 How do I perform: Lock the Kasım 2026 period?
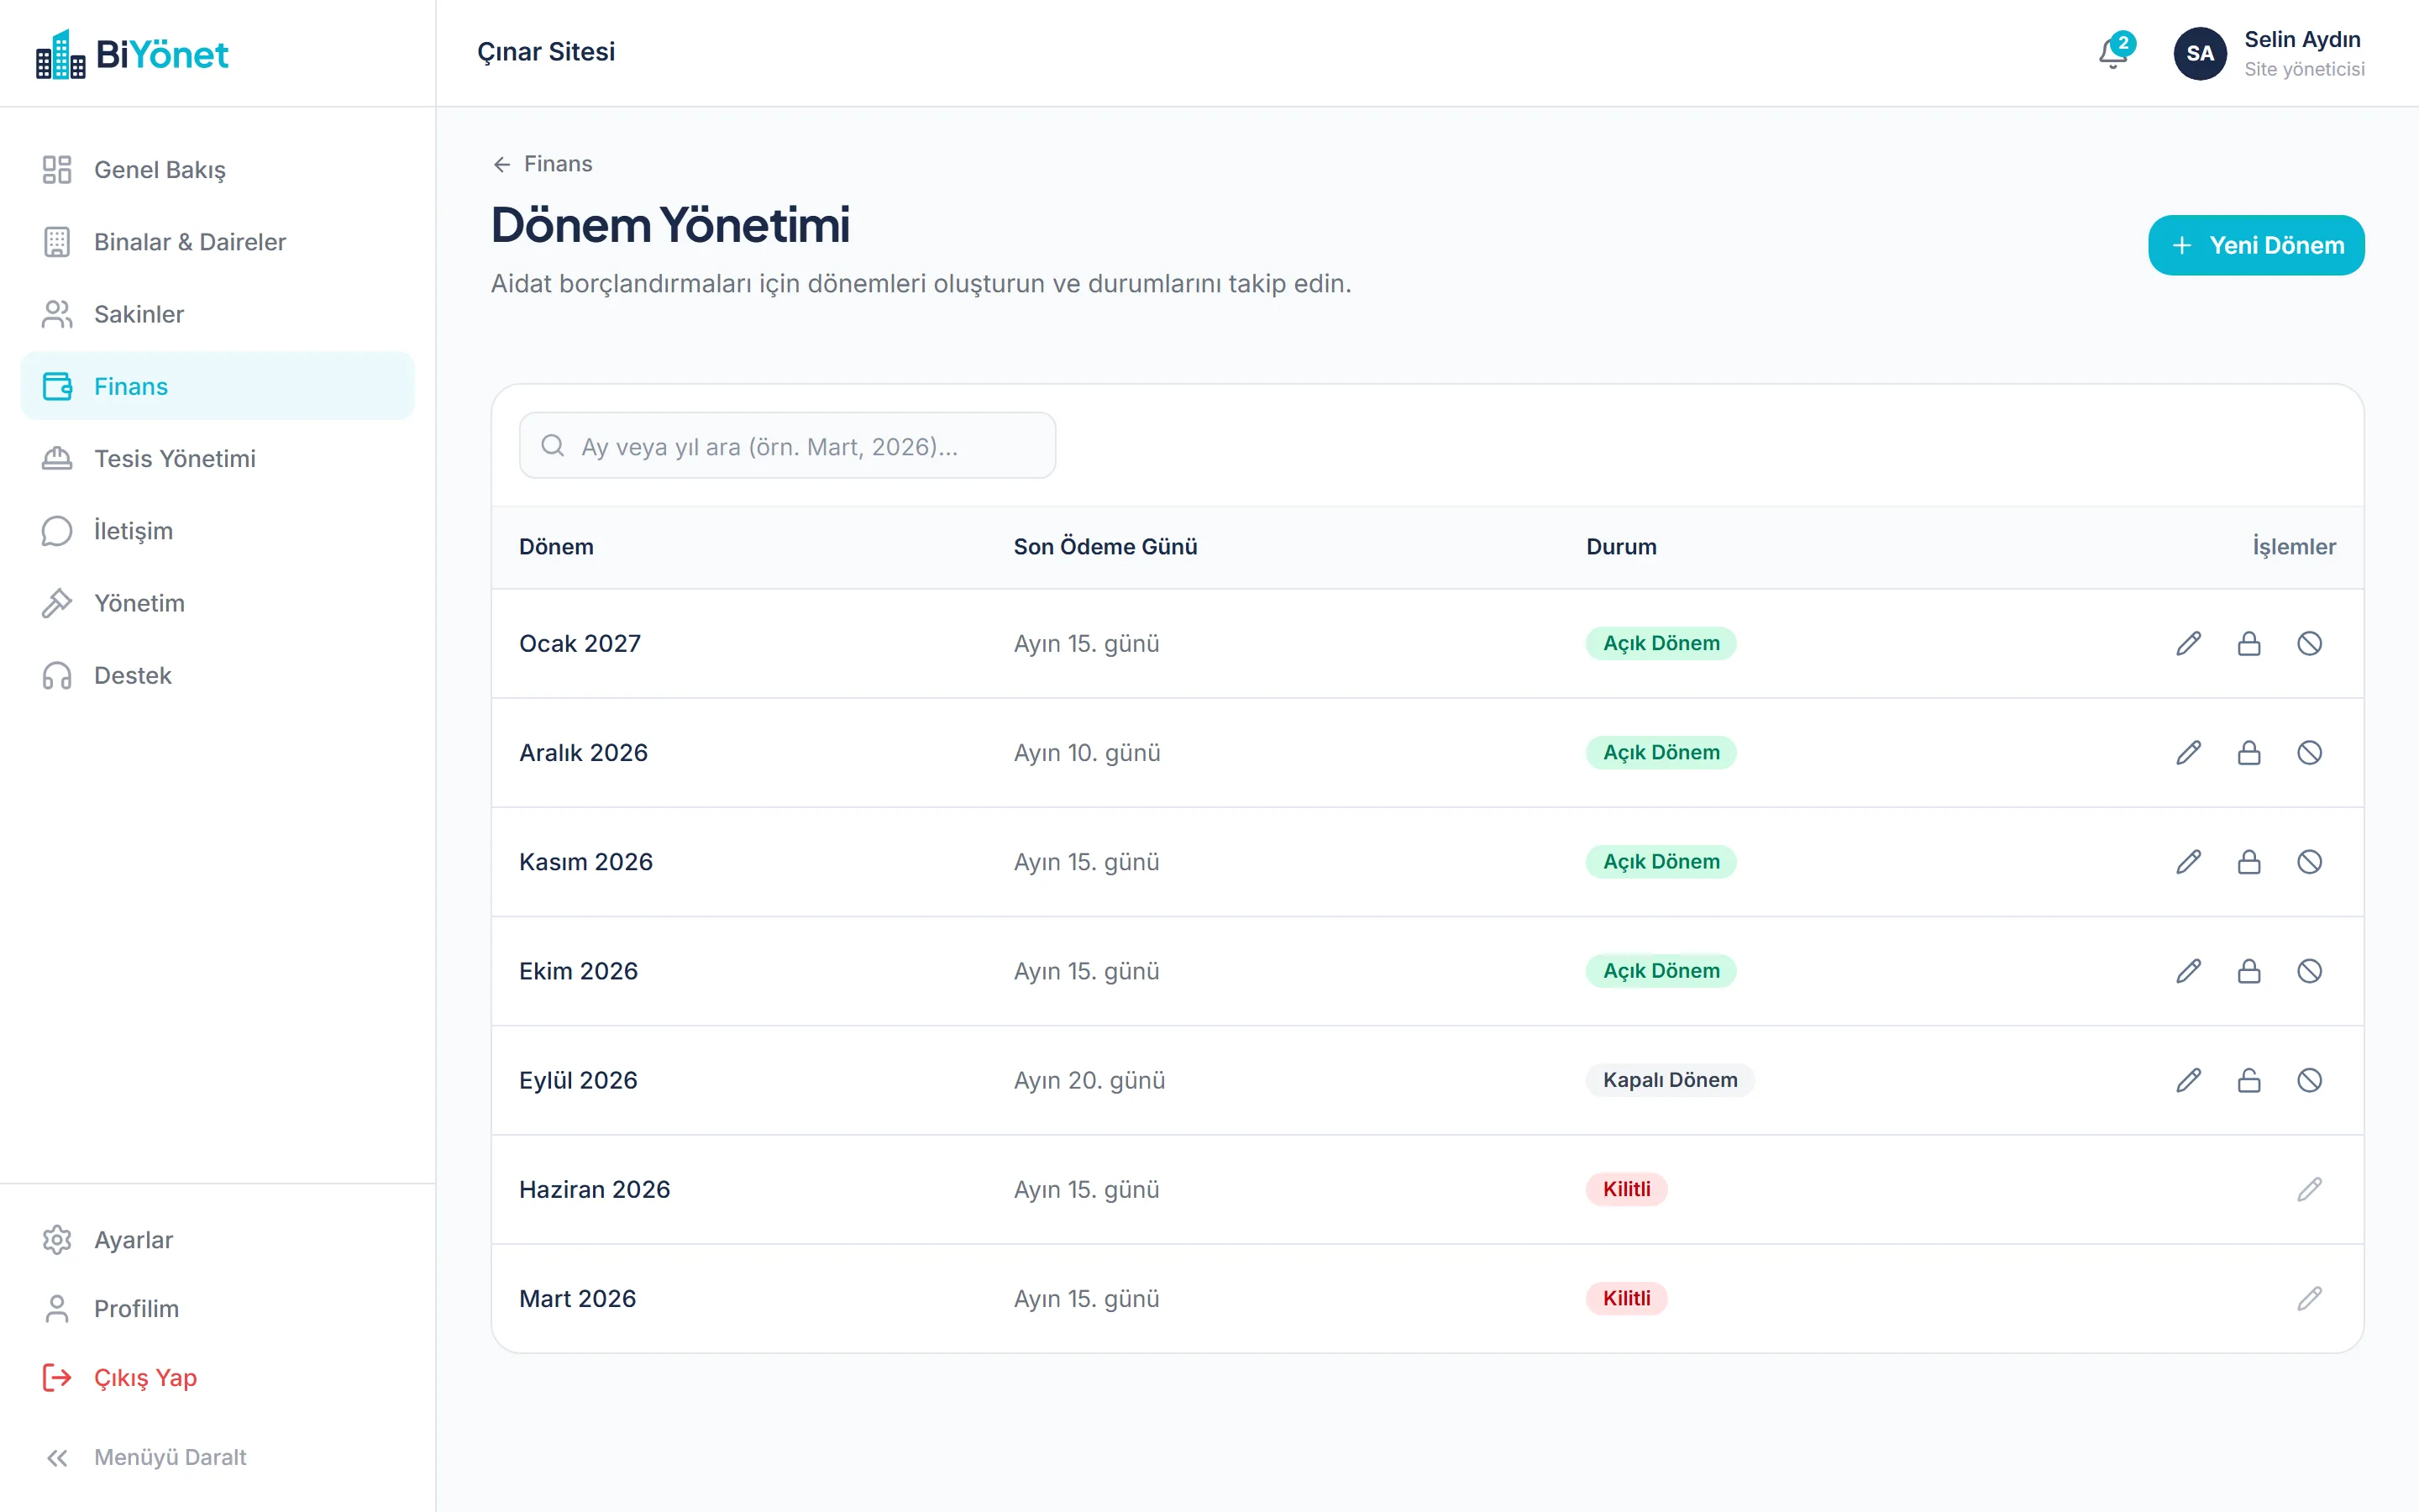click(x=2249, y=861)
